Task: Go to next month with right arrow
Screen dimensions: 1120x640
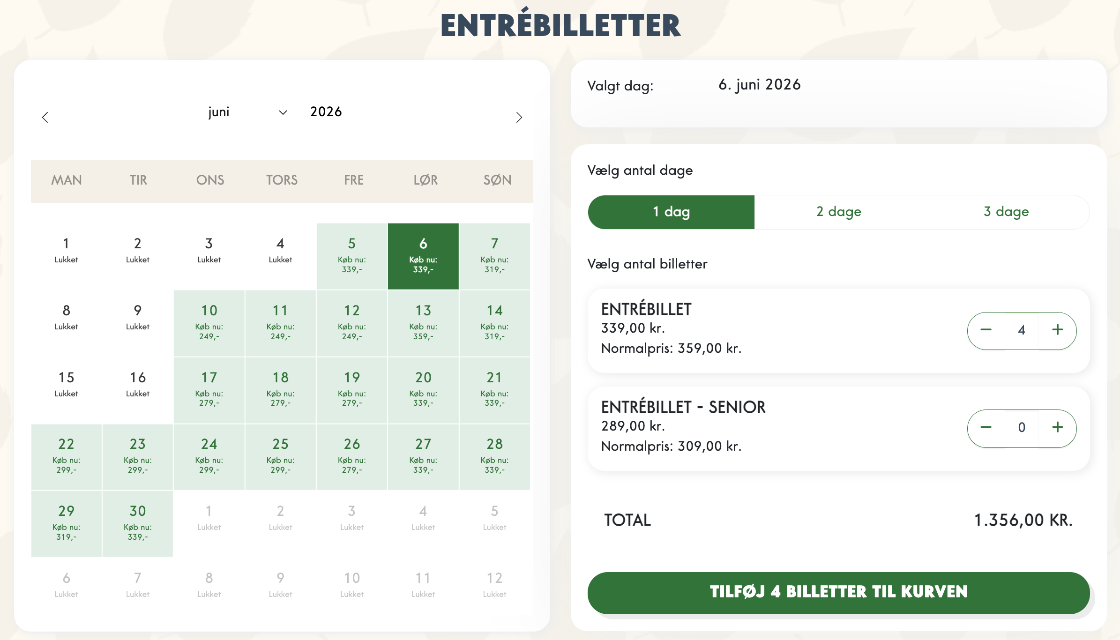Action: 519,117
